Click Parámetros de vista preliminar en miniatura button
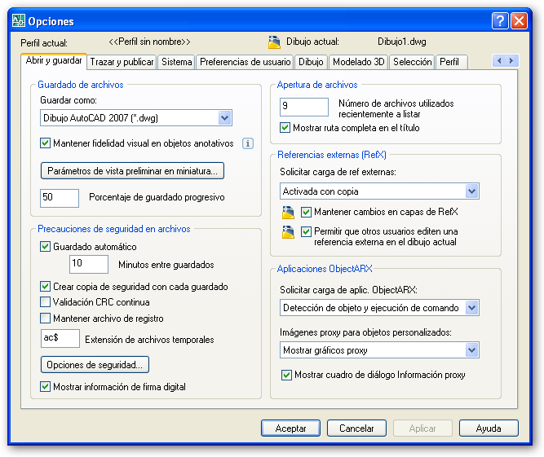This screenshot has height=457, width=544. 132,171
